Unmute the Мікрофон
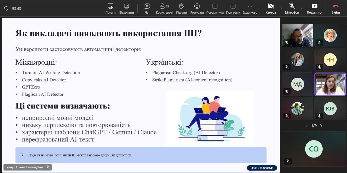 click(292, 8)
